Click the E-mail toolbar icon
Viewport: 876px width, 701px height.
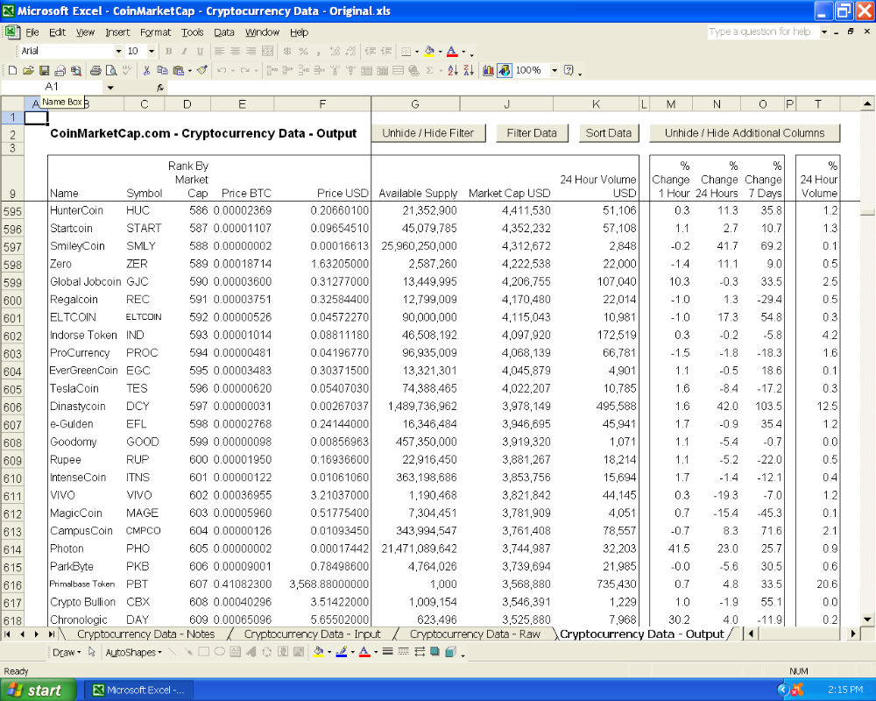point(60,70)
